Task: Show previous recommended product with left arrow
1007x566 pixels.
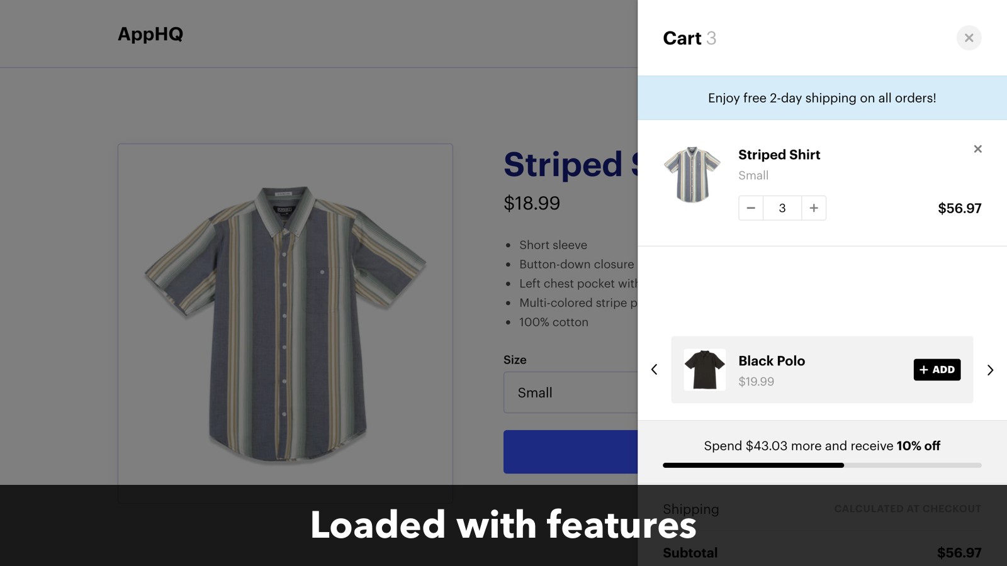Action: 655,370
